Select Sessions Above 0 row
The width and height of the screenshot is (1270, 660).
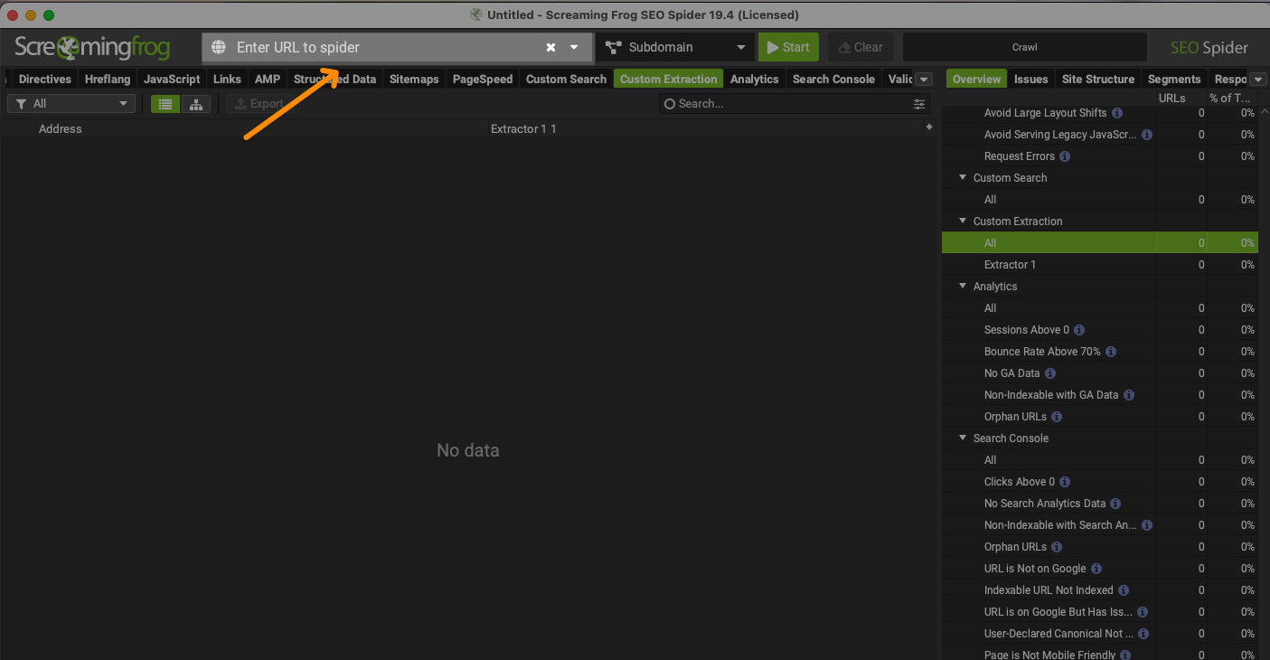pos(1099,330)
